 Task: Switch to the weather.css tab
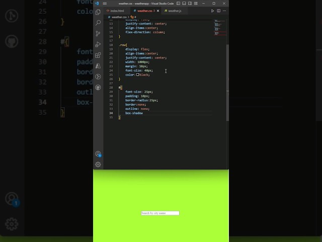145,11
